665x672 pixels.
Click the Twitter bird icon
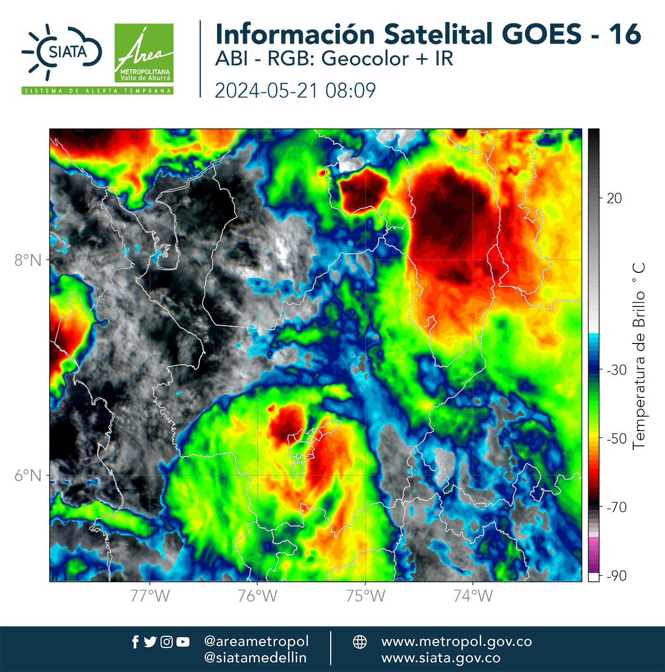click(150, 642)
